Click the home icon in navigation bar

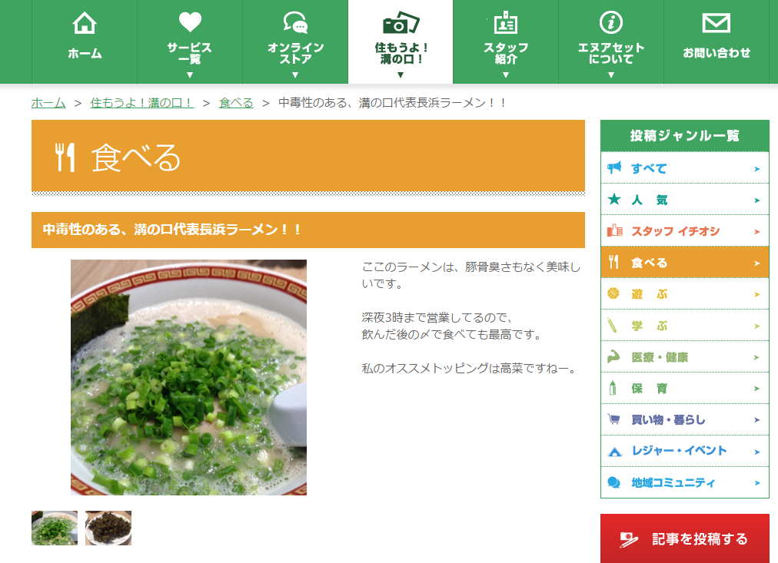coord(85,23)
